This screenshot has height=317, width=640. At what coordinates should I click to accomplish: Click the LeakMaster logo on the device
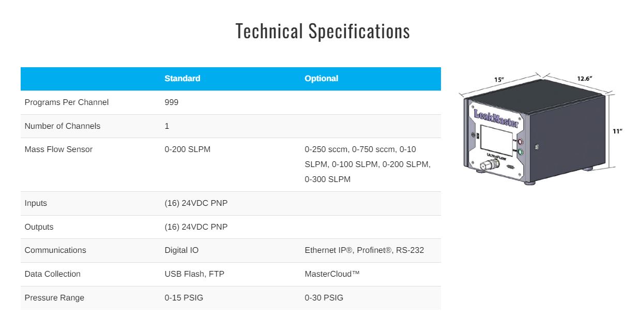tap(496, 117)
